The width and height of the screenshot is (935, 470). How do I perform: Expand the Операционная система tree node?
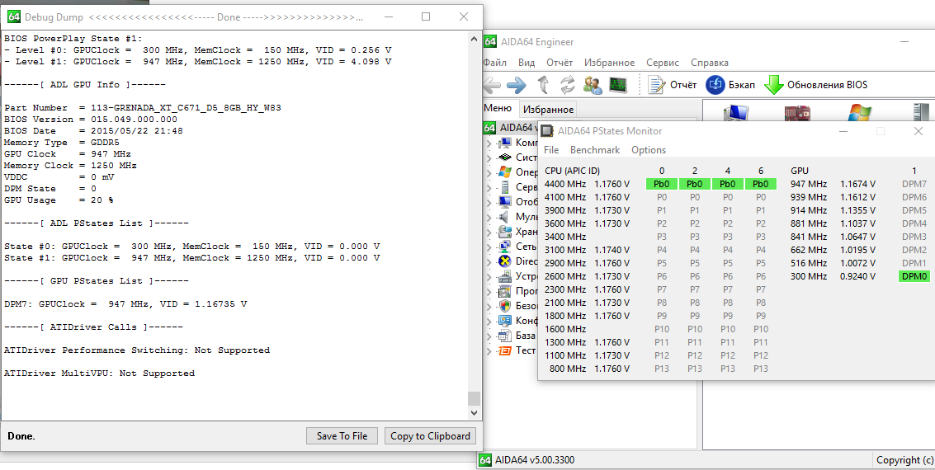489,173
